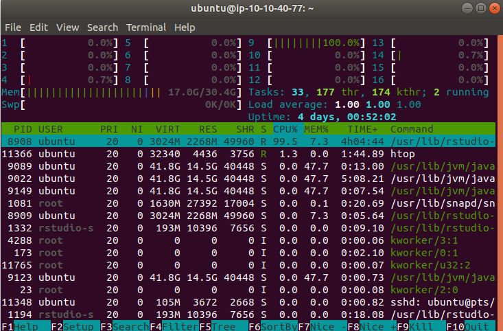The height and width of the screenshot is (331, 503).
Task: Select rstudio-s process row PID 1194
Action: click(248, 315)
